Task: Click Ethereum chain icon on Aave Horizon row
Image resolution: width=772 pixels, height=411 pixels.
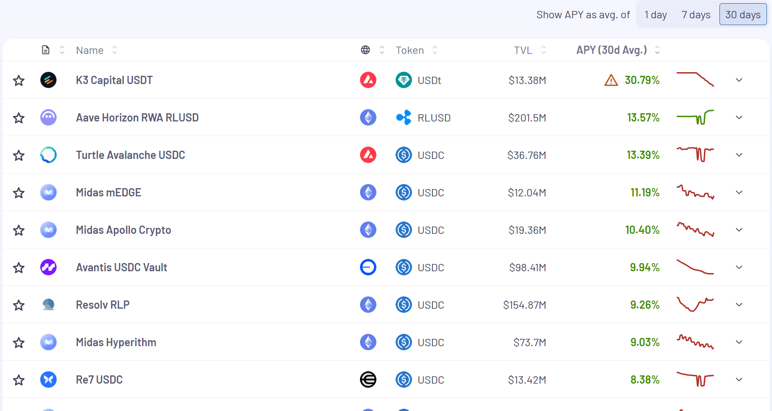Action: (x=368, y=118)
